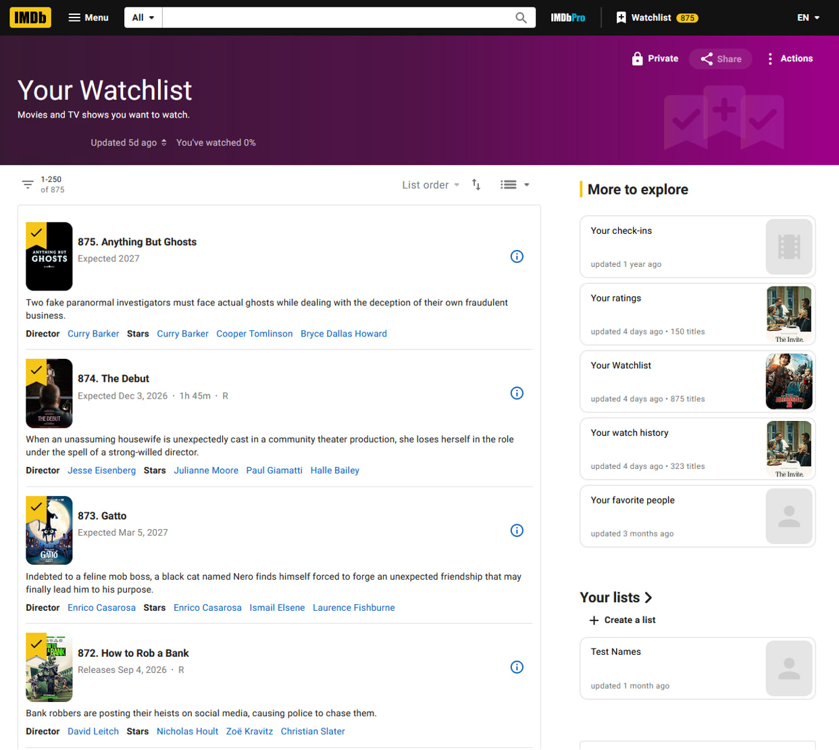Show info for How to Rob a Bank
The height and width of the screenshot is (750, 839).
point(517,668)
